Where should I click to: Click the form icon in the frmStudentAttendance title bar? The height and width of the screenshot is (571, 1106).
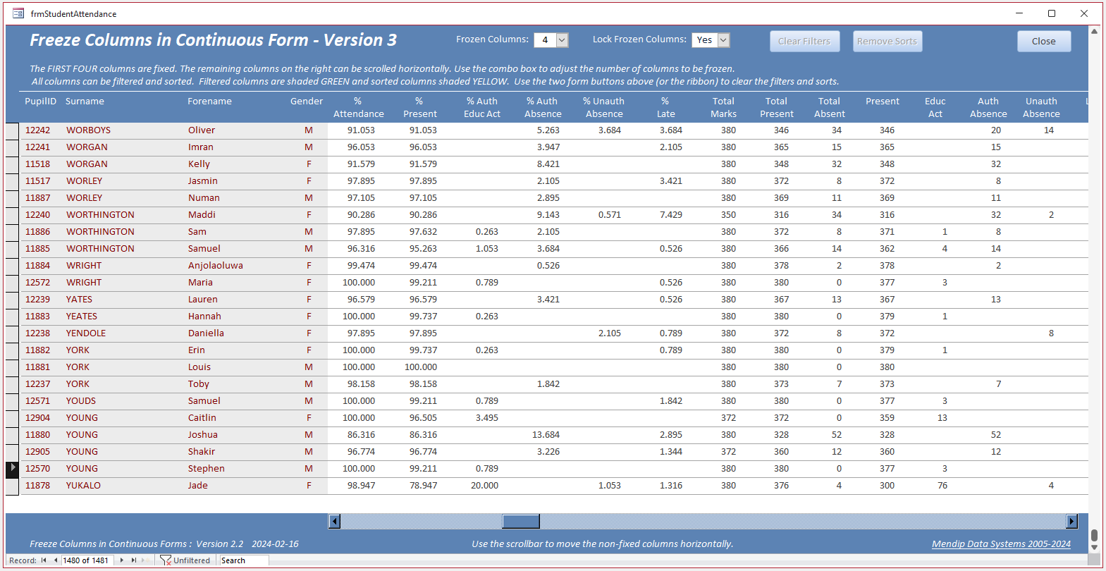18,13
